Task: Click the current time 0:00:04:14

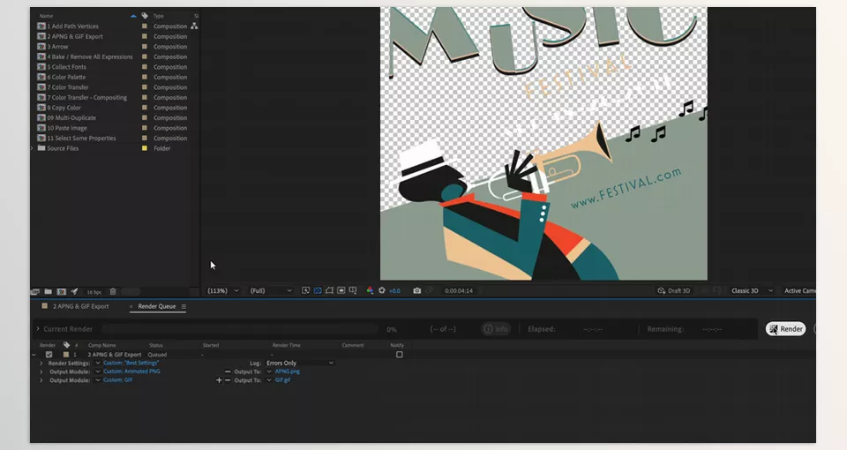Action: pos(459,290)
